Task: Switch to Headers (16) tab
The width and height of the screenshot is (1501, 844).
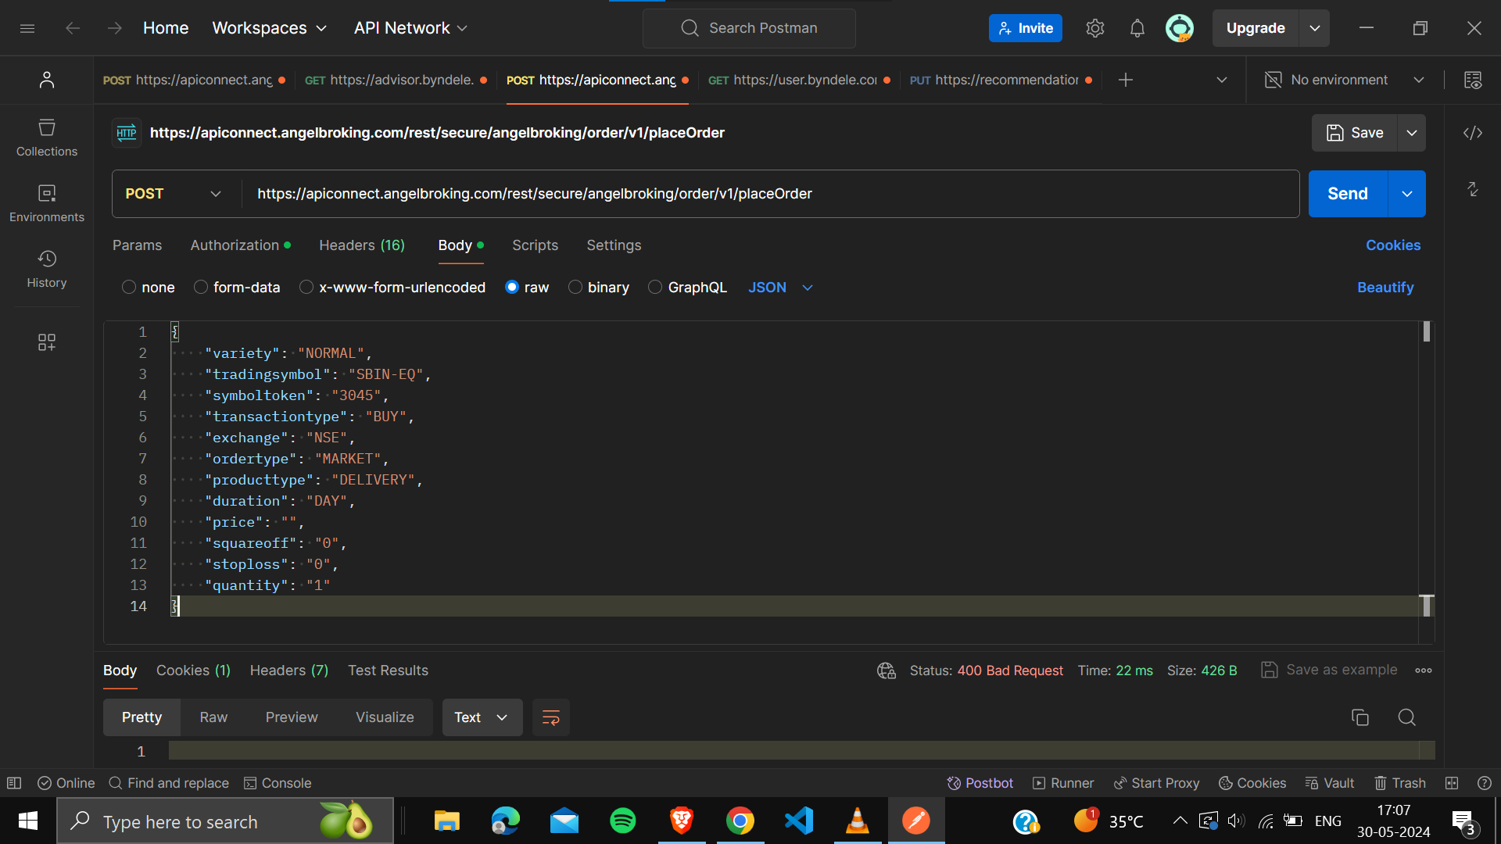Action: click(x=362, y=245)
